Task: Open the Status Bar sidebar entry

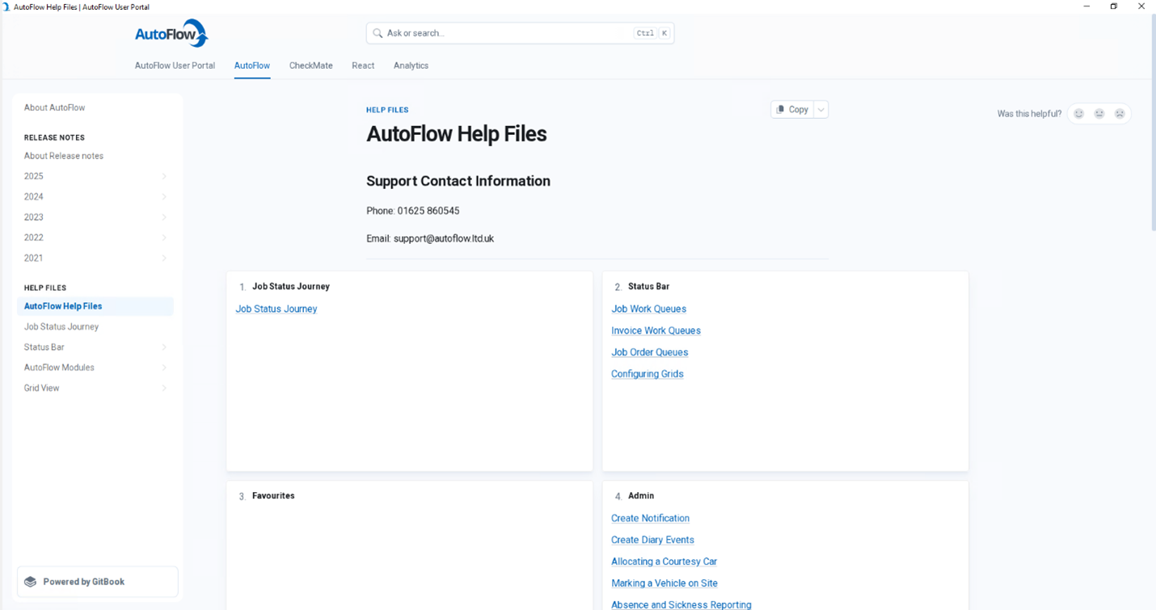Action: pos(44,347)
